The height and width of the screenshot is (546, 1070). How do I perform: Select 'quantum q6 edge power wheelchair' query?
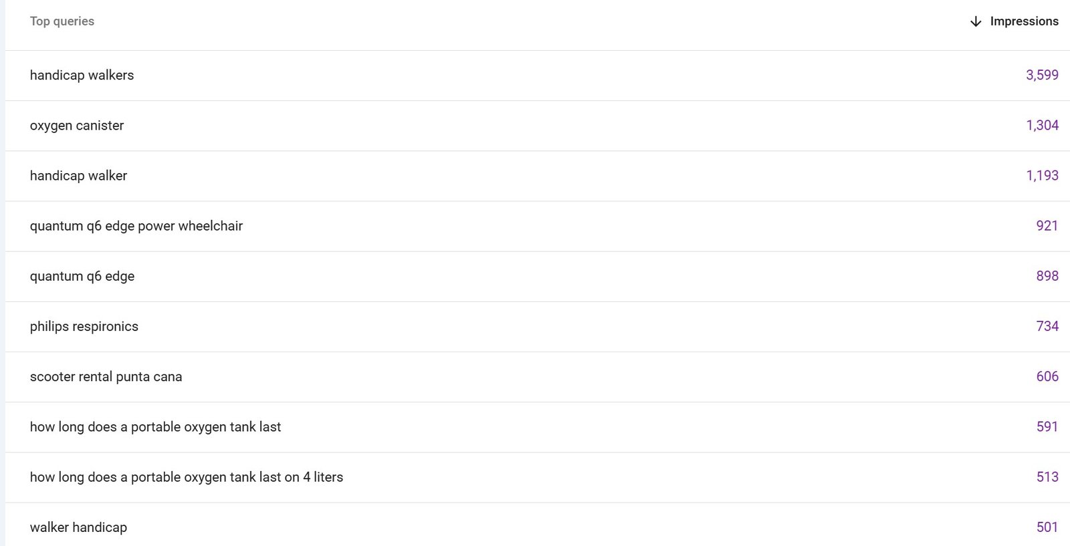136,226
